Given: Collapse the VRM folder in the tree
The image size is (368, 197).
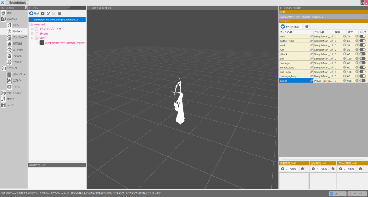Looking at the screenshot, I should [32, 38].
